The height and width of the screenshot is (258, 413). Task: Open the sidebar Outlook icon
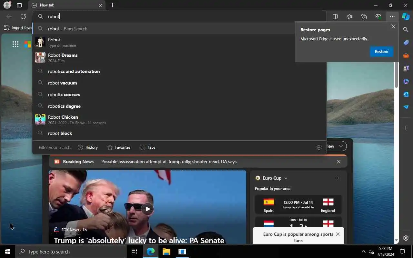coord(406,94)
